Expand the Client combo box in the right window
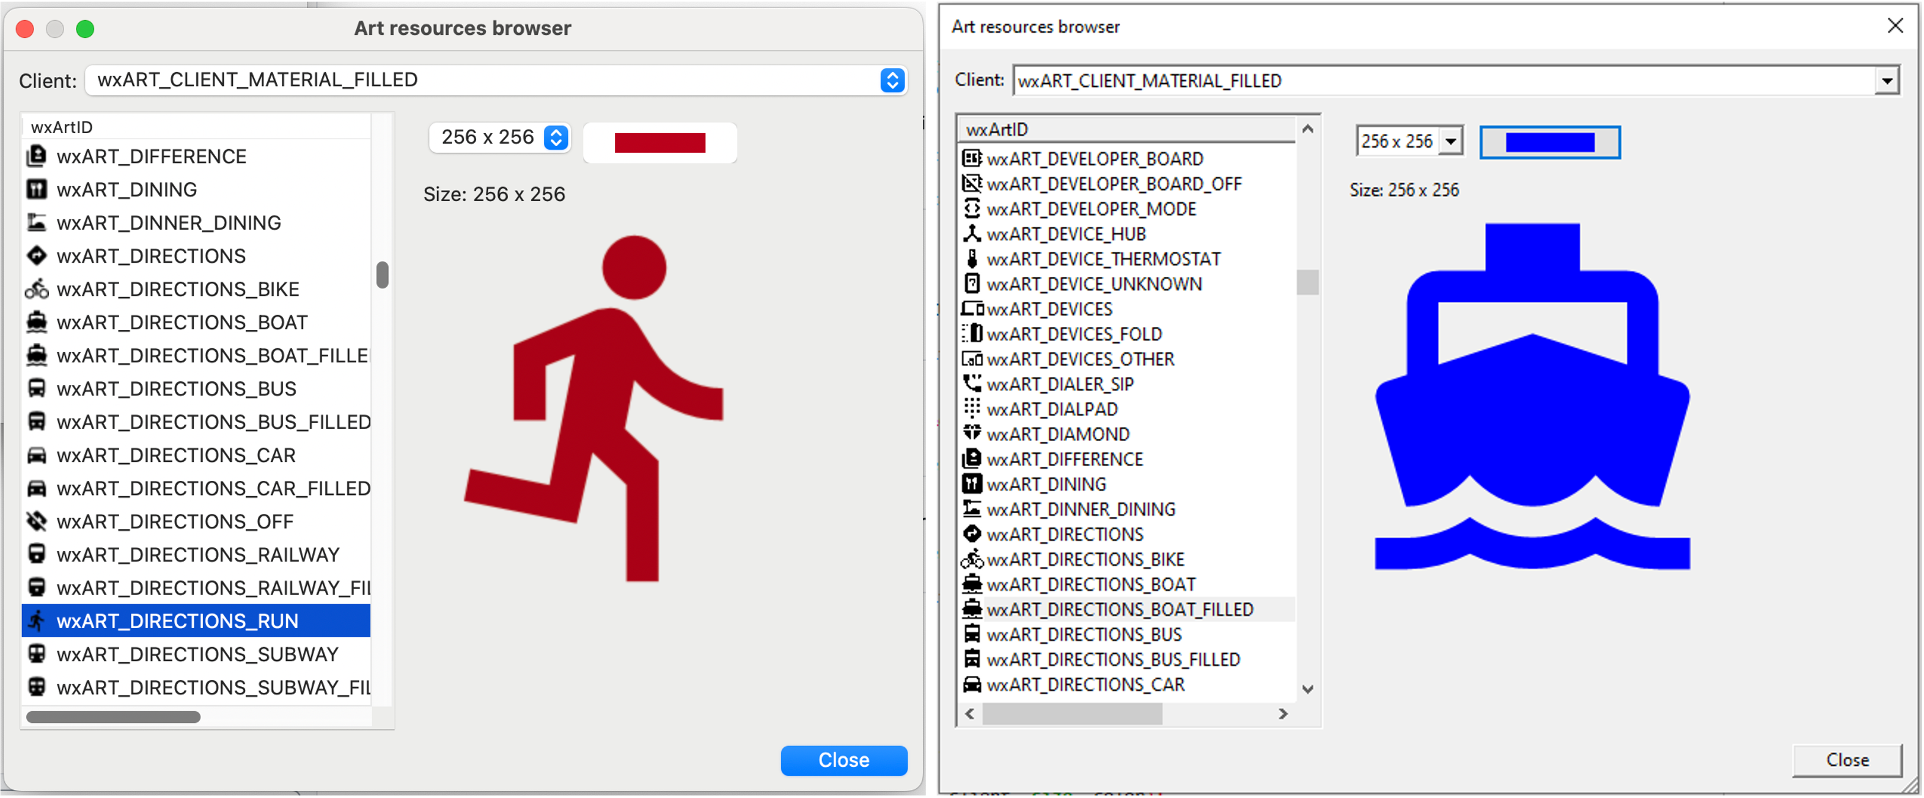Viewport: 1924px width, 798px height. pos(1887,81)
